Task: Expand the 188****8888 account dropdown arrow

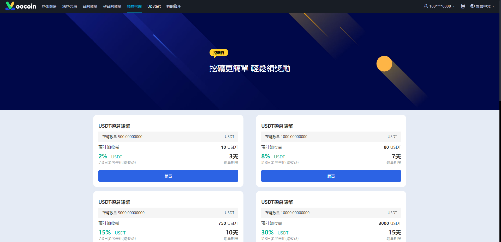Action: (x=454, y=6)
